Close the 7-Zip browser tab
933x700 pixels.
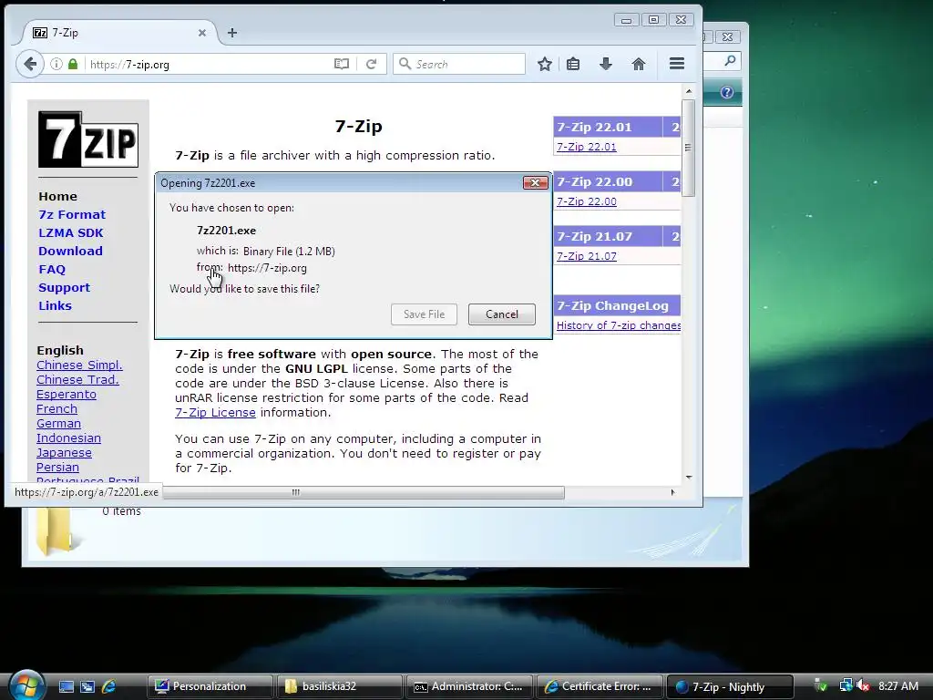202,33
